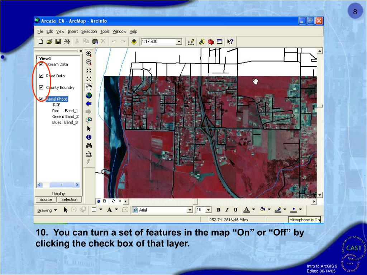Refresh the map view

pos(114,201)
